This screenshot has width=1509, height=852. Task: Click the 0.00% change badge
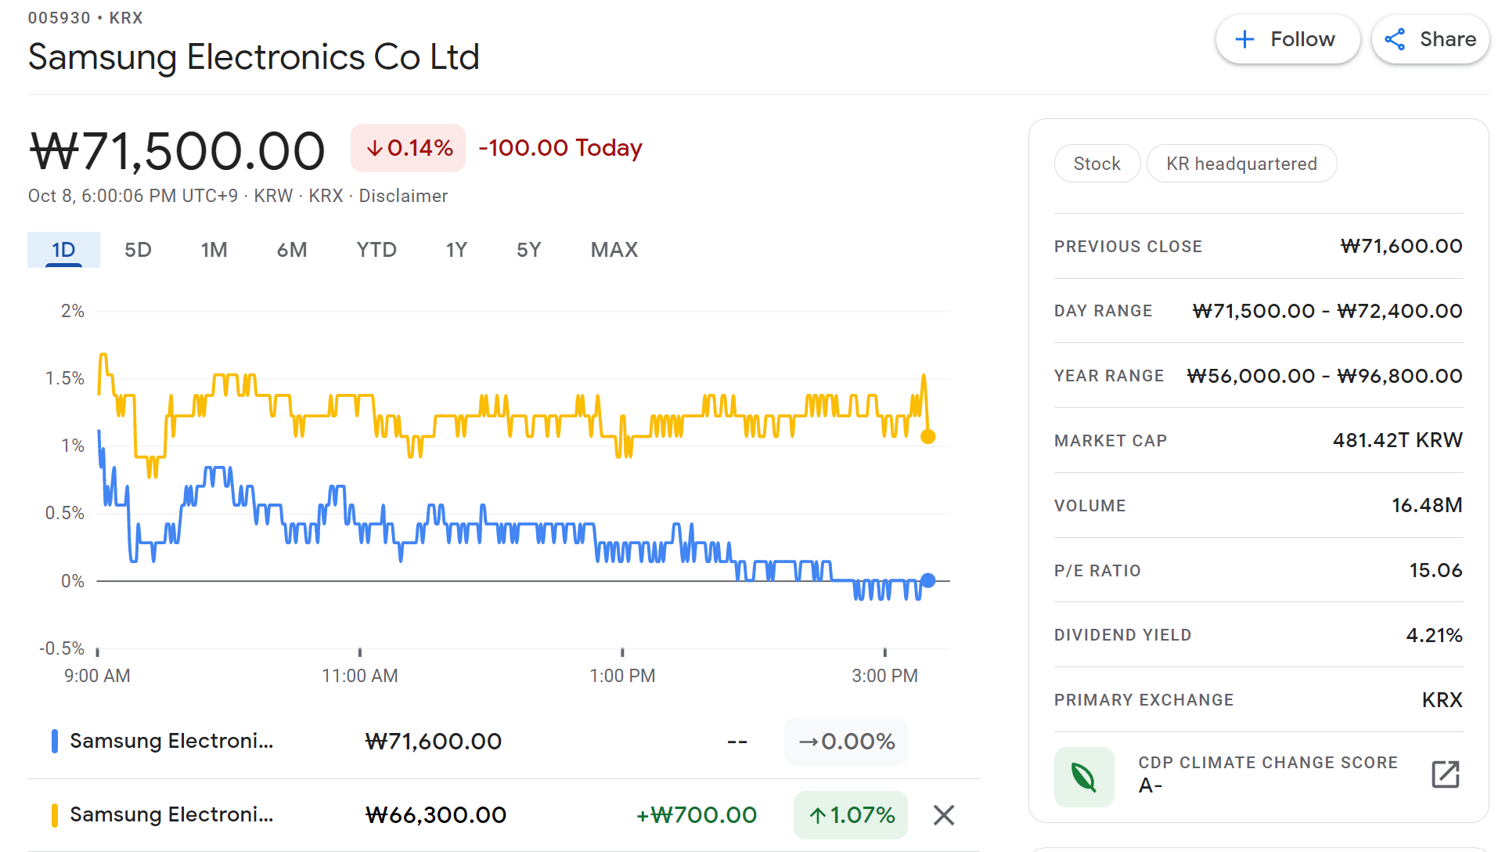[846, 742]
